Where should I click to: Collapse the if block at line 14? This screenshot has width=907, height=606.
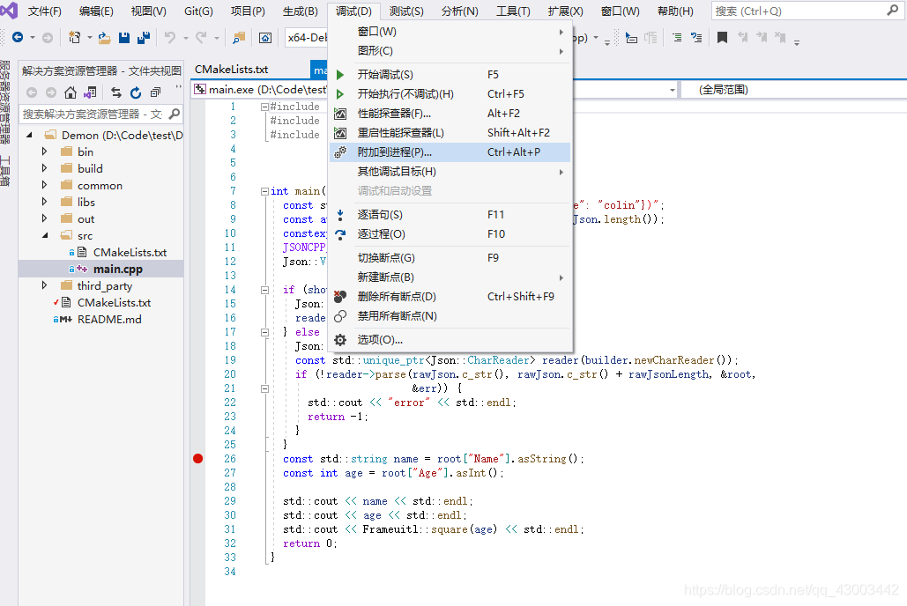coord(264,291)
